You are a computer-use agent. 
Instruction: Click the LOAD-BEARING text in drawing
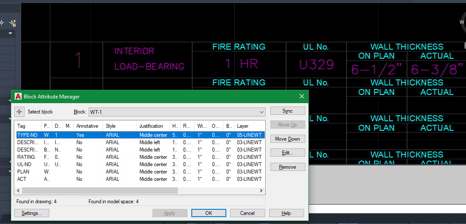coord(149,66)
